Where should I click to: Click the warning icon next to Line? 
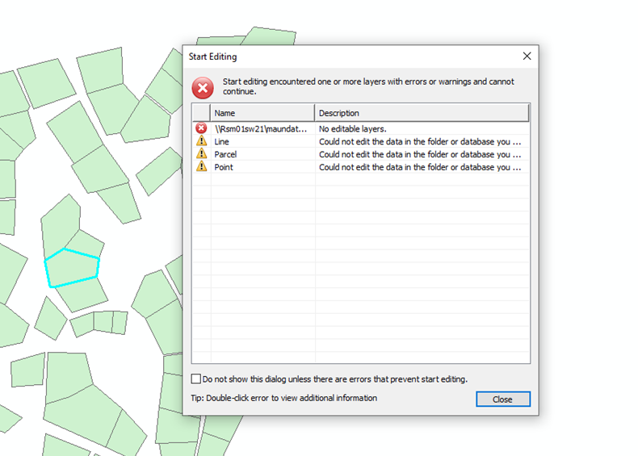[201, 141]
